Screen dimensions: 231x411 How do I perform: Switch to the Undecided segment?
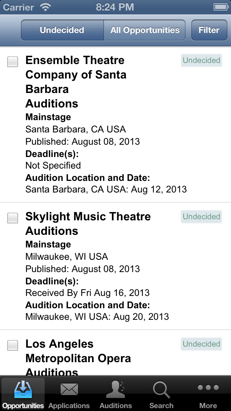point(62,30)
